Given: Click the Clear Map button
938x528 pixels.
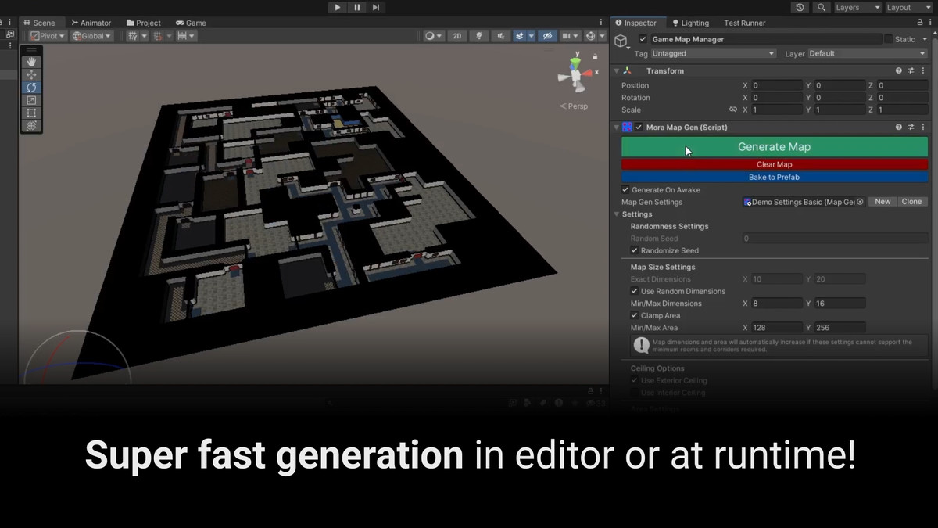Looking at the screenshot, I should click(774, 164).
